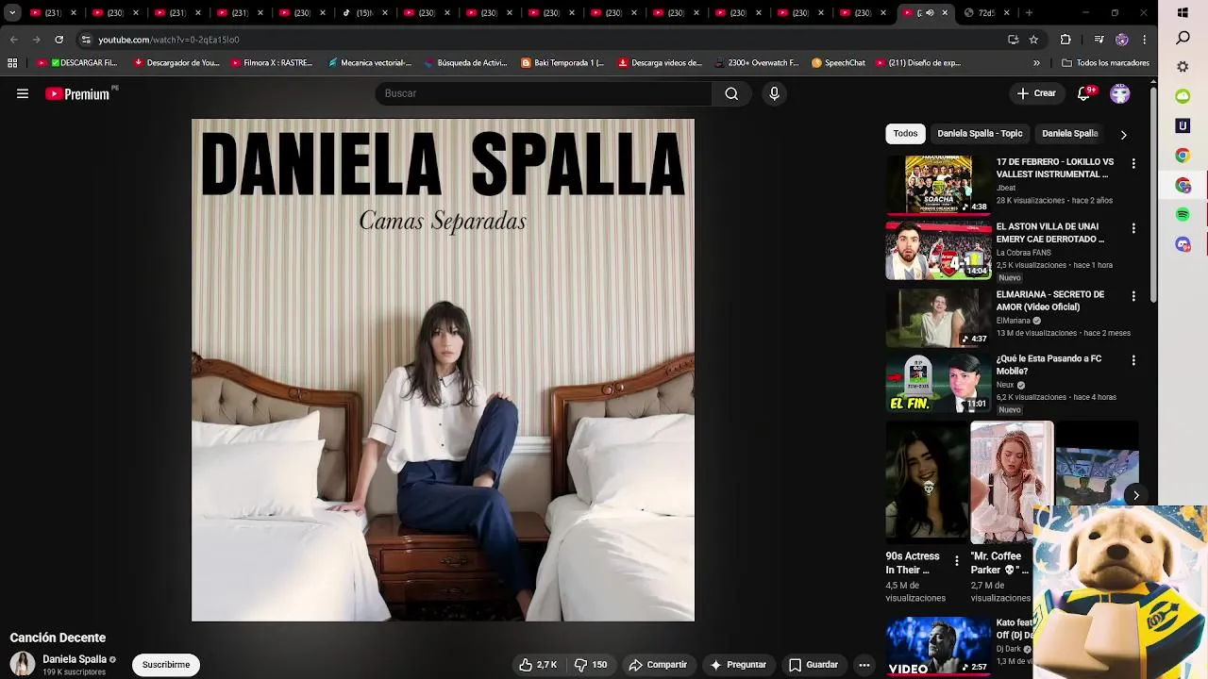Open more actions ellipsis below video
Screen dimensions: 1208x679
tap(864, 665)
